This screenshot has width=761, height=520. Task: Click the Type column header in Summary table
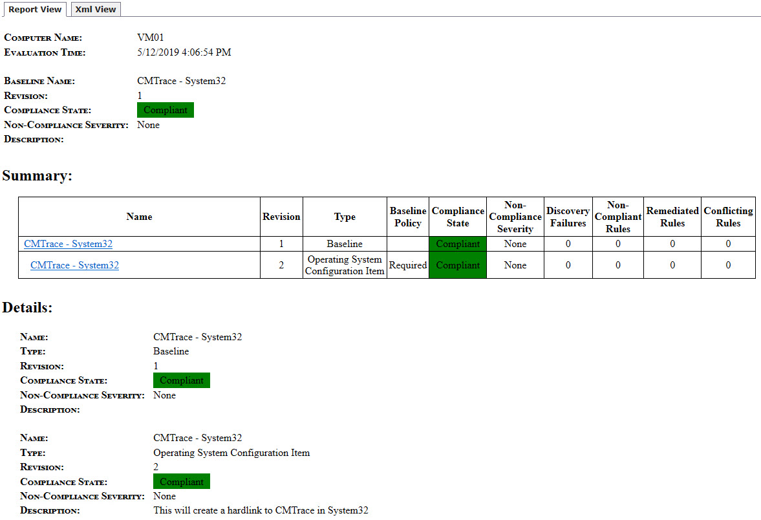click(345, 217)
